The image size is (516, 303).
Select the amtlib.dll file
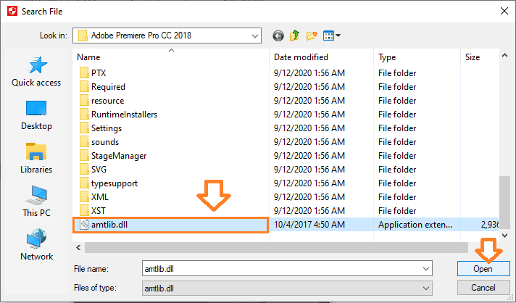[x=110, y=225]
